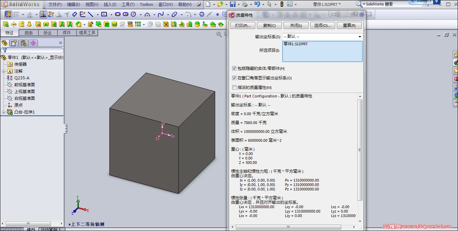Click the 重算(R) button

point(349,26)
